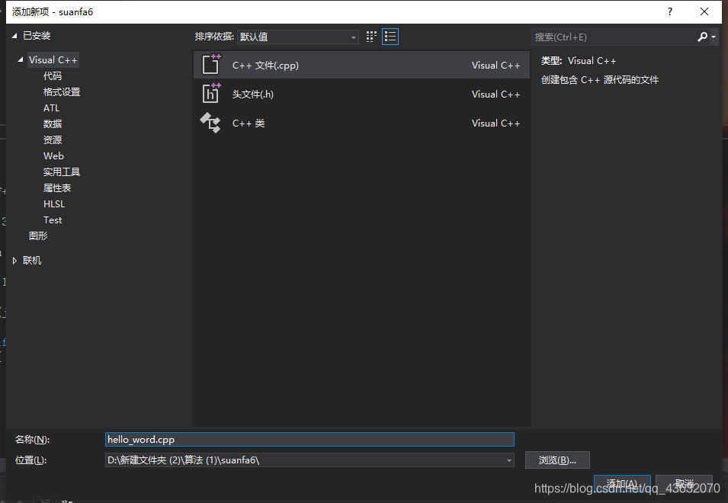Screen dimensions: 728x503
Task: Focus the 名称 input with hello_word.cpp
Action: 309,440
